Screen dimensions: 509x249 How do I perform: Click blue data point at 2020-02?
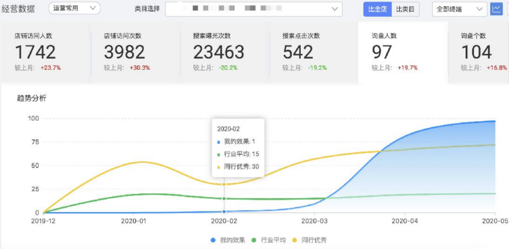(224, 211)
